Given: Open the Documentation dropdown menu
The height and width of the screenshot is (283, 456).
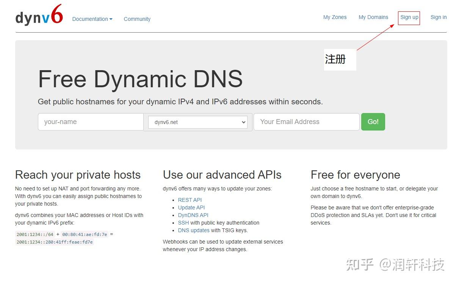Looking at the screenshot, I should point(90,19).
